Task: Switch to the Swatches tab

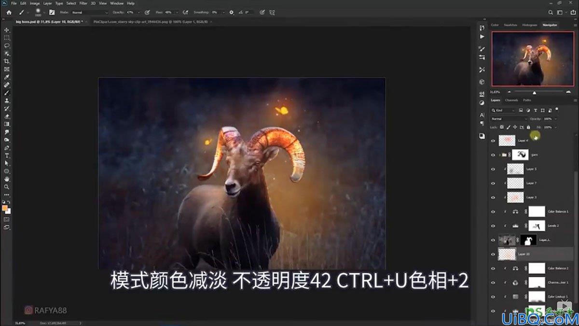Action: (510, 25)
